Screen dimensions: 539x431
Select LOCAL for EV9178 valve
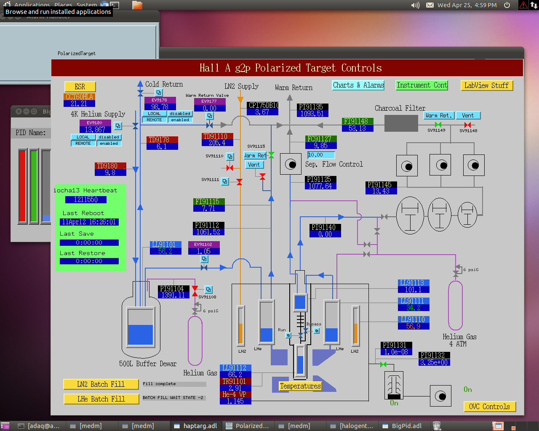point(154,114)
